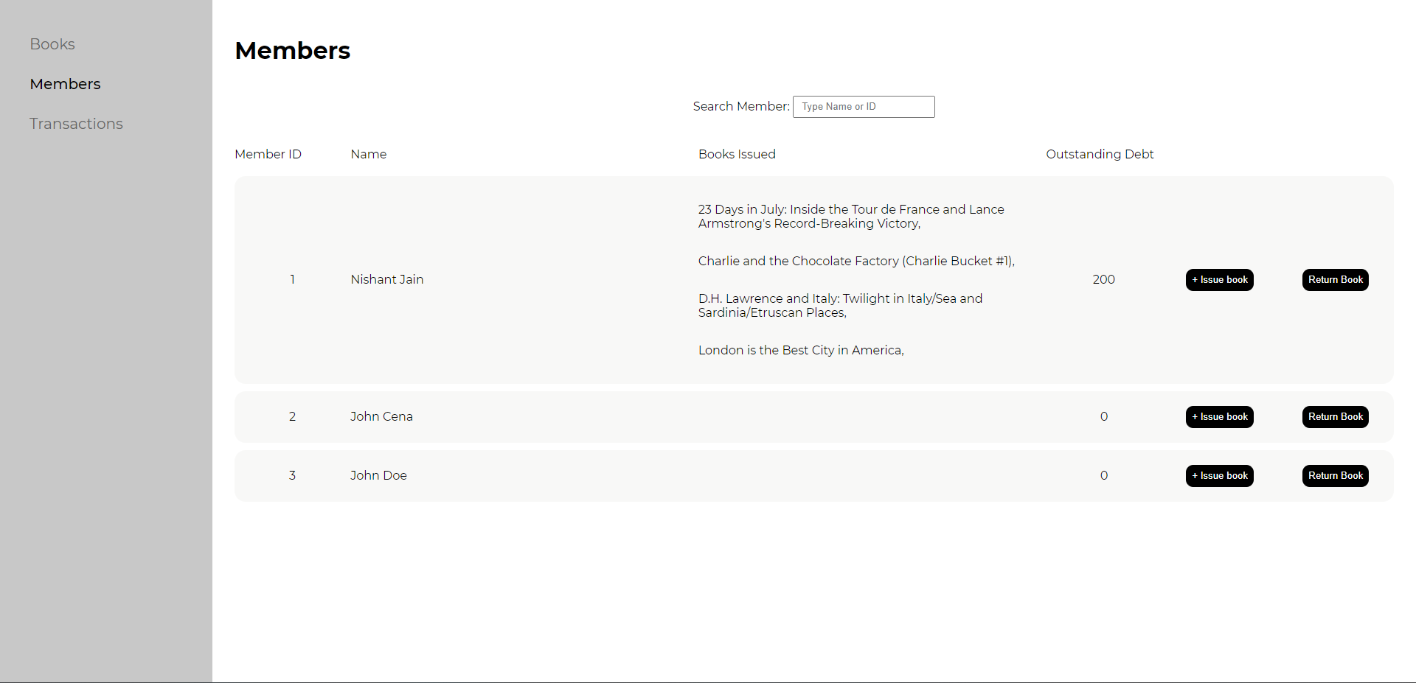
Task: Return a book for John Doe
Action: [1335, 475]
